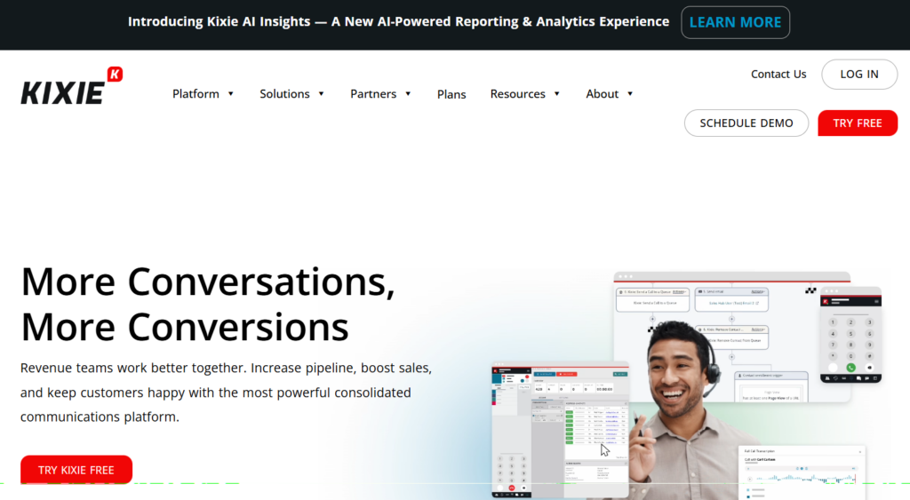Screen dimensions: 910x500
Task: Expand the Resources dropdown arrow
Action: coord(556,94)
